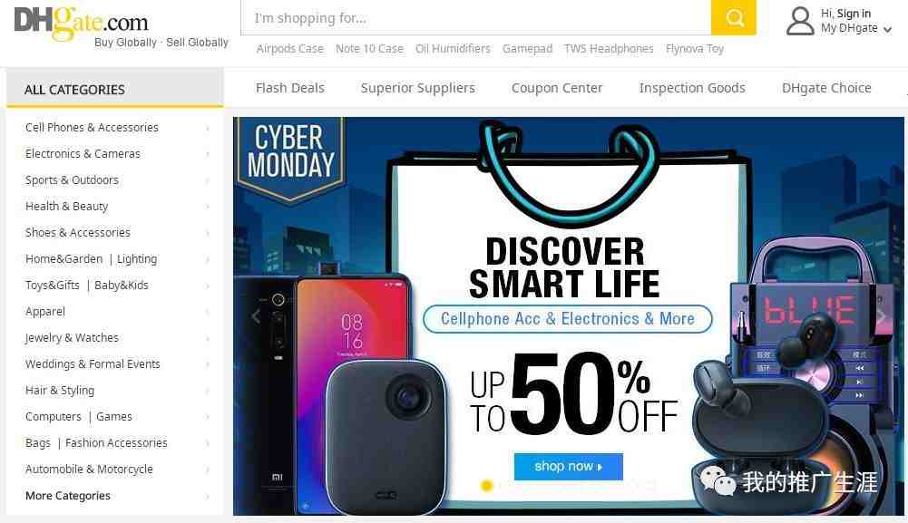Click the next slide arrow on banner

coord(881,316)
